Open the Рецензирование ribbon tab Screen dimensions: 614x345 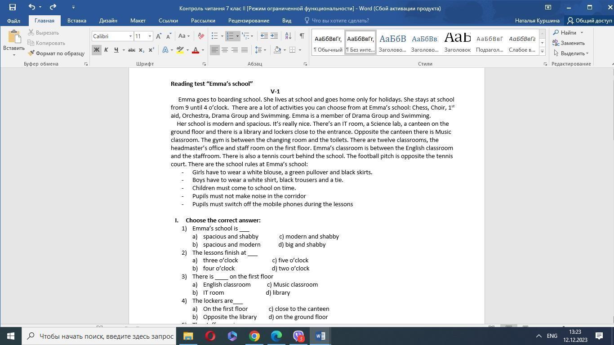click(x=249, y=20)
